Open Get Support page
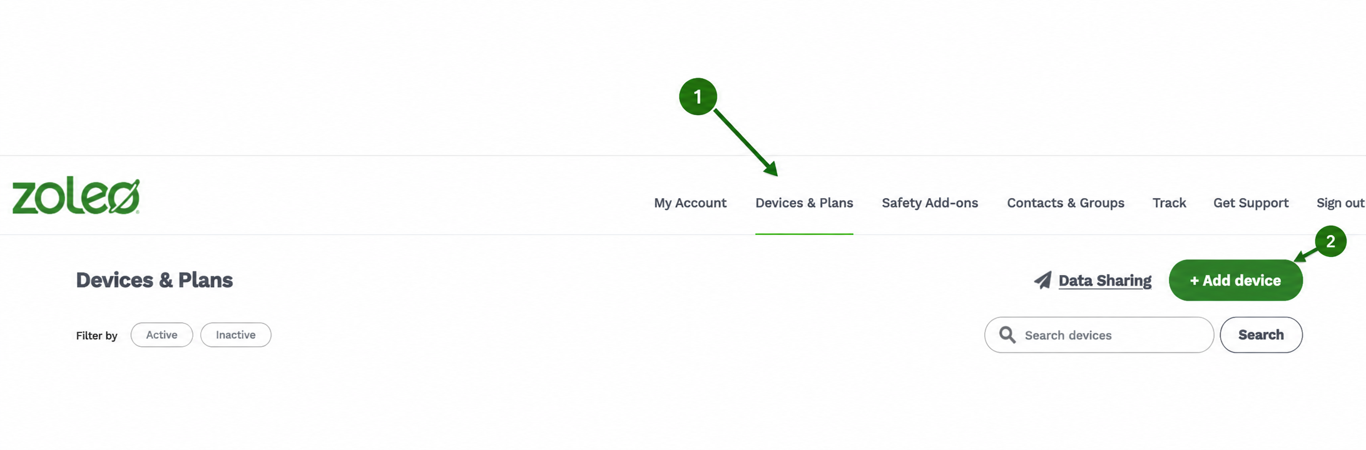This screenshot has height=450, width=1366. (x=1251, y=202)
